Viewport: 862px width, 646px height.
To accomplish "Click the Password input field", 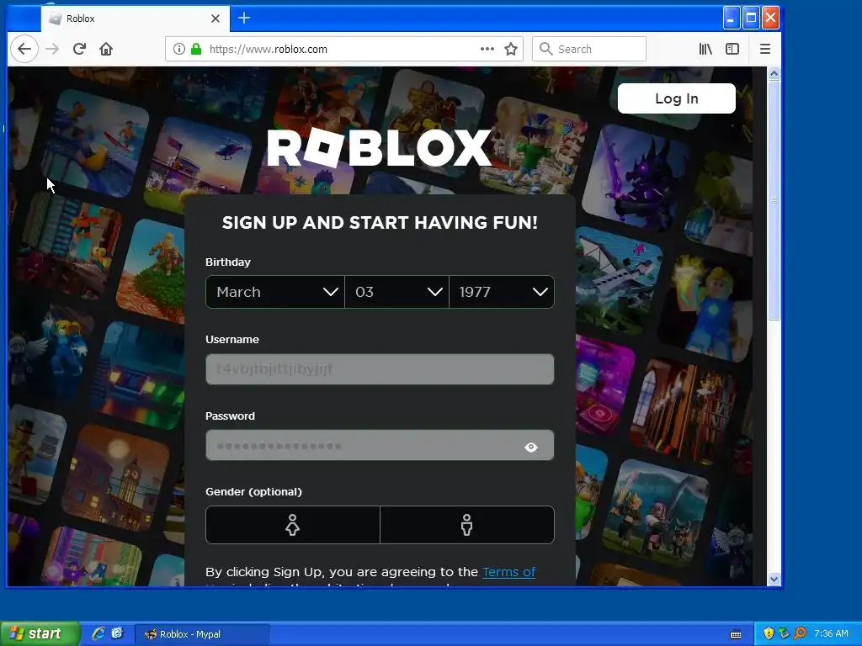I will (x=380, y=446).
